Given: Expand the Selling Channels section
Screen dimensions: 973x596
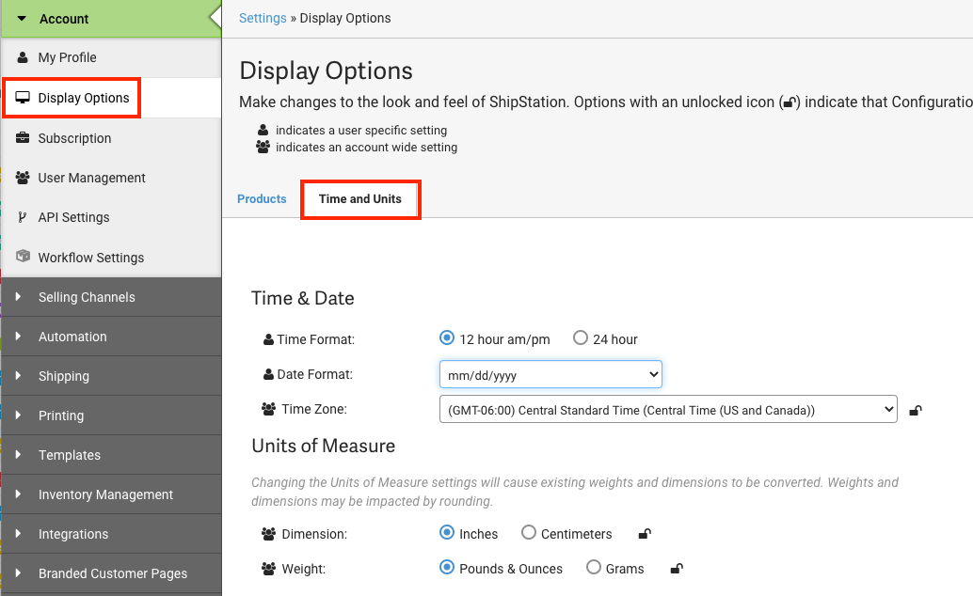Looking at the screenshot, I should coord(87,297).
